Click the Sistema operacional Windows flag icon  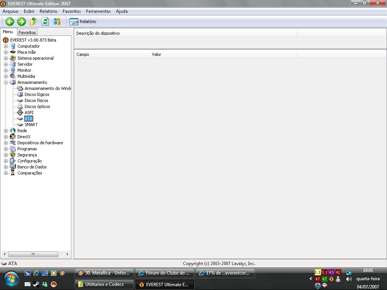click(x=13, y=58)
